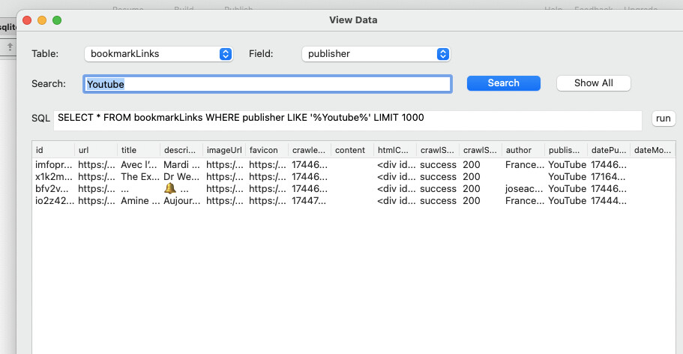
Task: Click inside the SQL query text box
Action: point(348,119)
